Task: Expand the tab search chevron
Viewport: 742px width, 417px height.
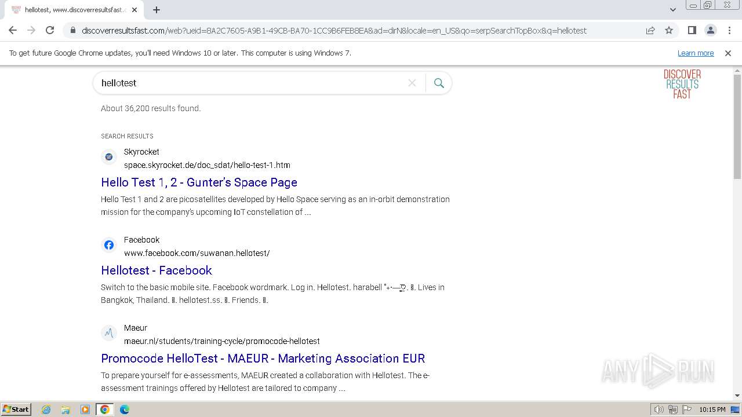Action: (x=672, y=10)
